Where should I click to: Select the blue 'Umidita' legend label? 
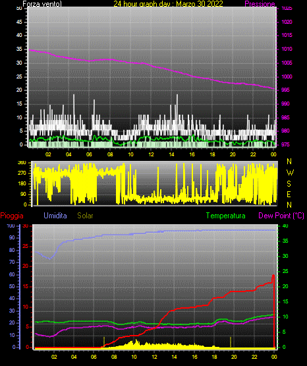55,216
